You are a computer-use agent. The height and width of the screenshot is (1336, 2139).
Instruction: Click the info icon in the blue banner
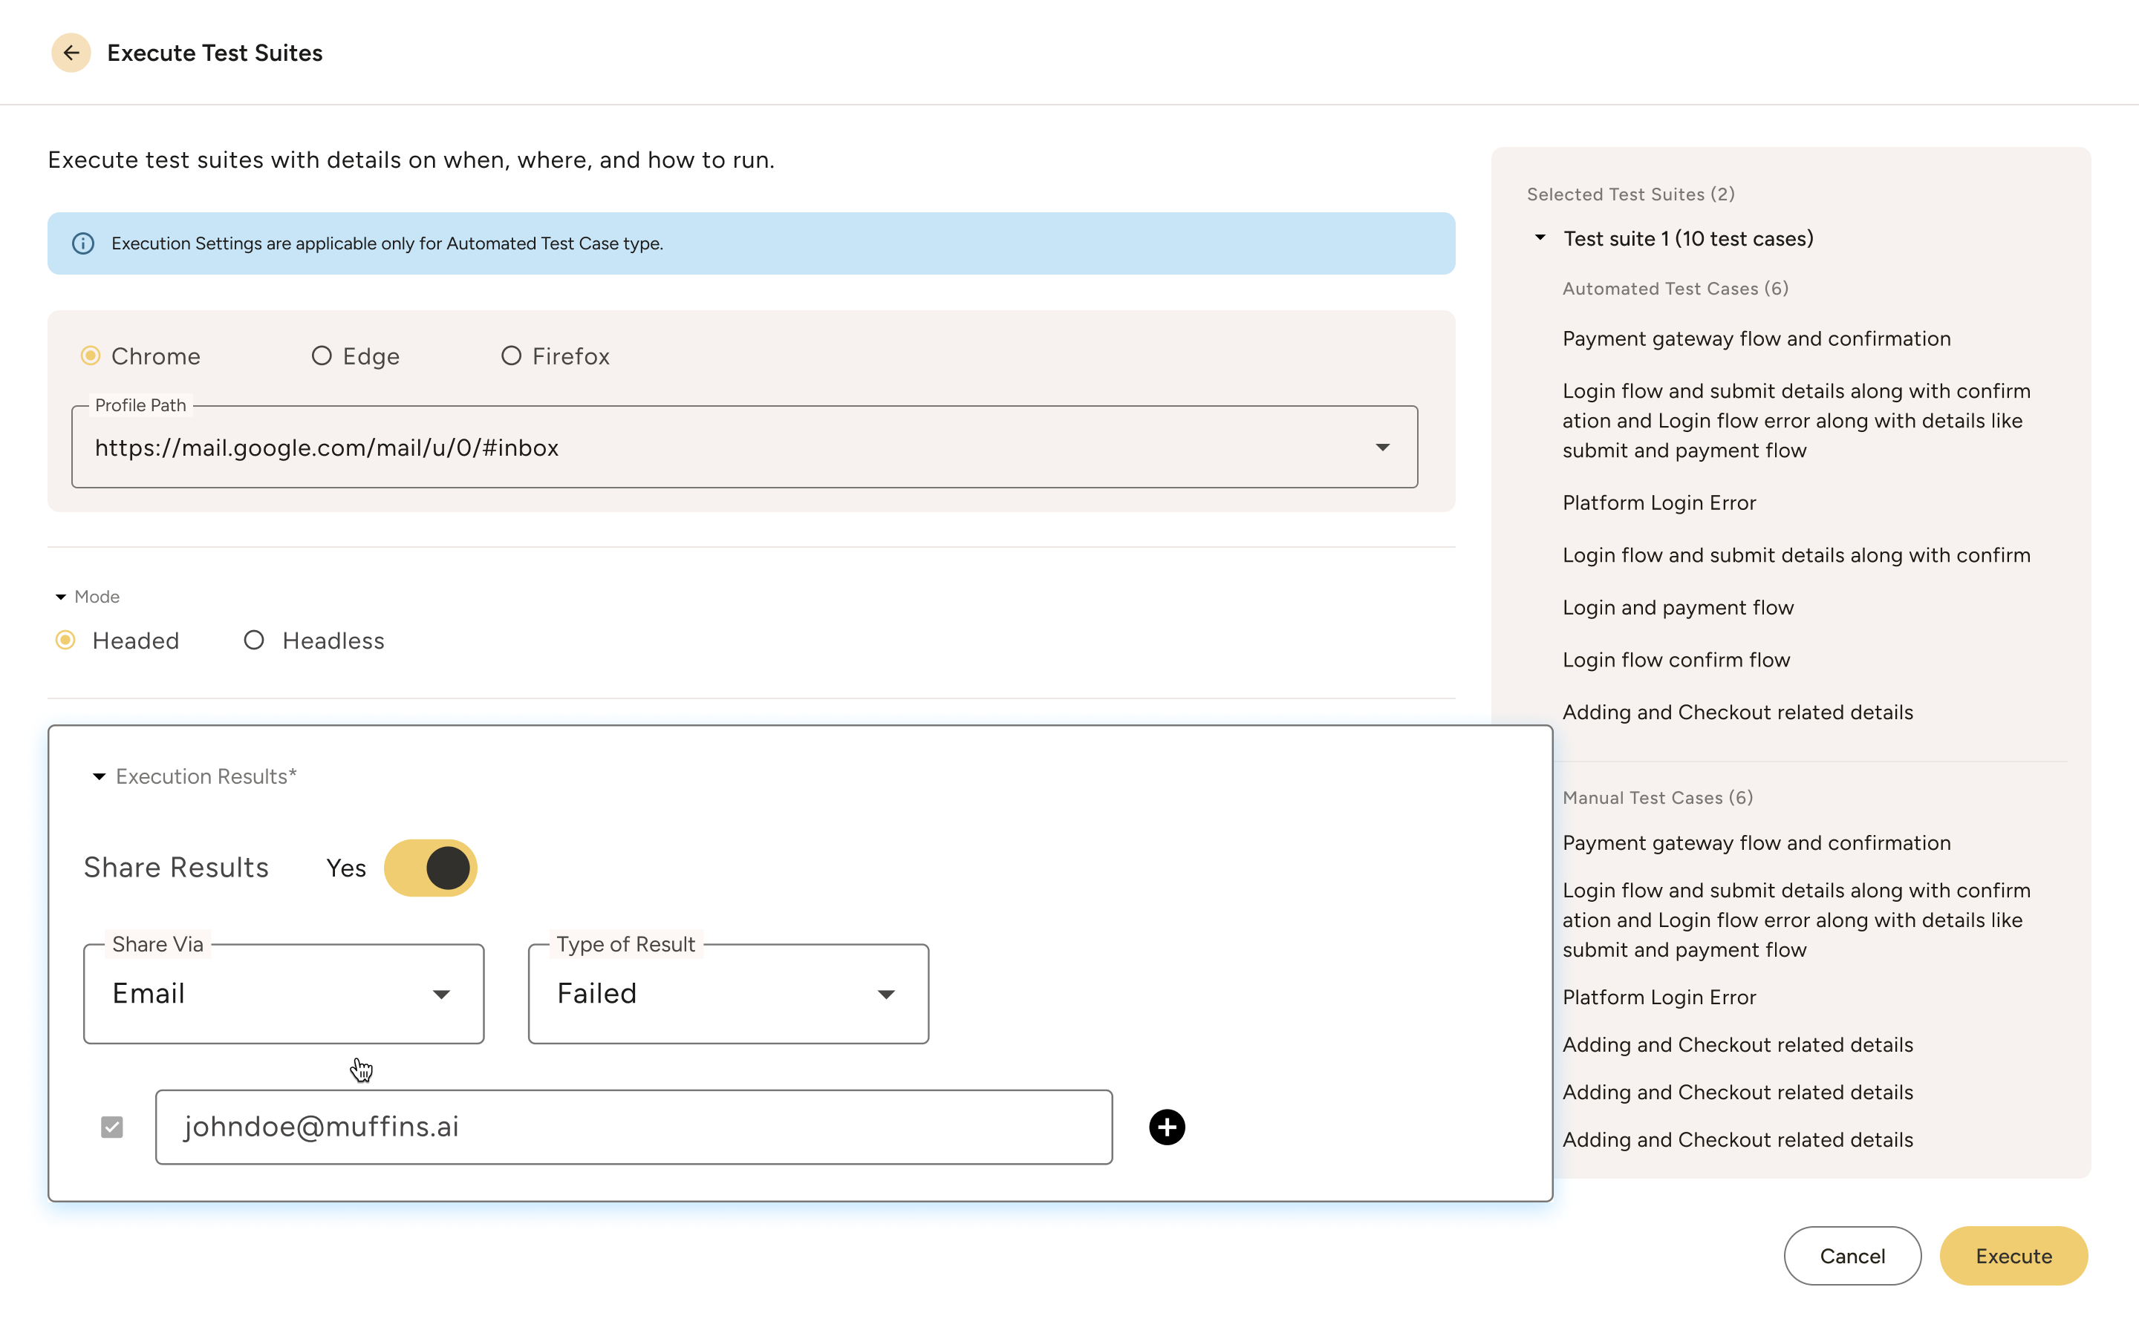[84, 243]
